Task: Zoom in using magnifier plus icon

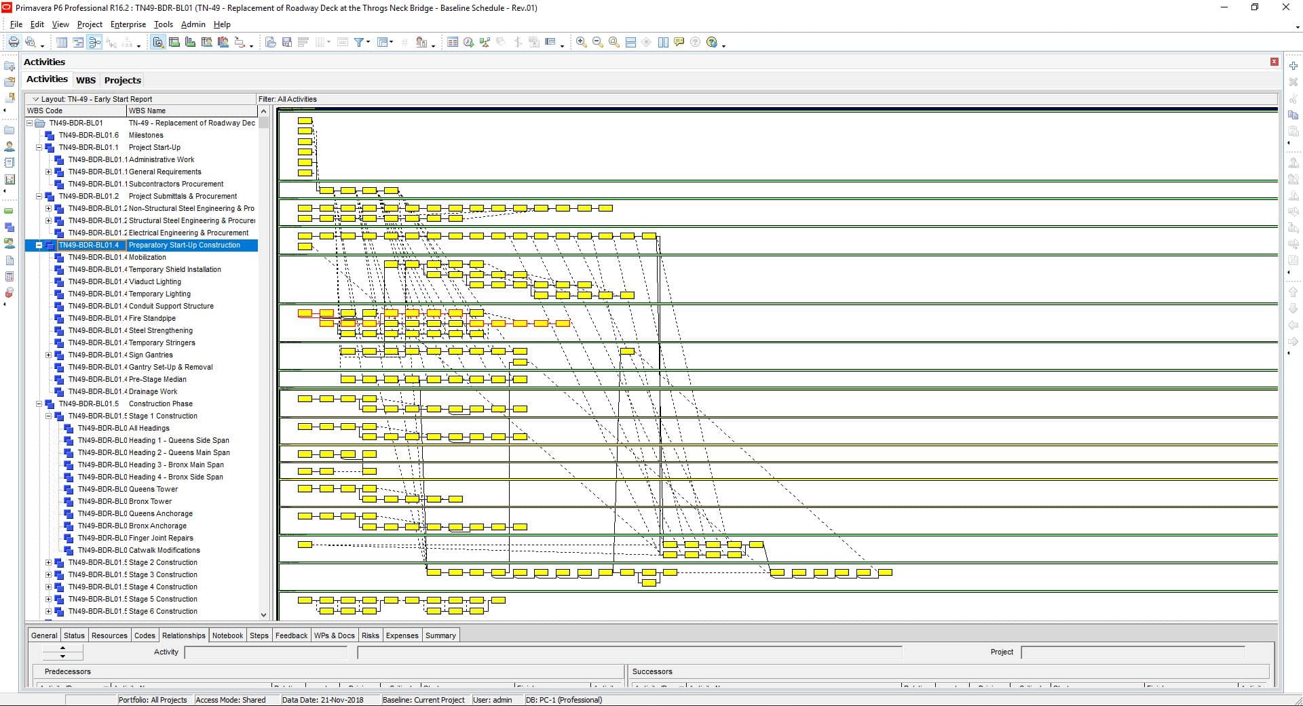Action: (582, 42)
